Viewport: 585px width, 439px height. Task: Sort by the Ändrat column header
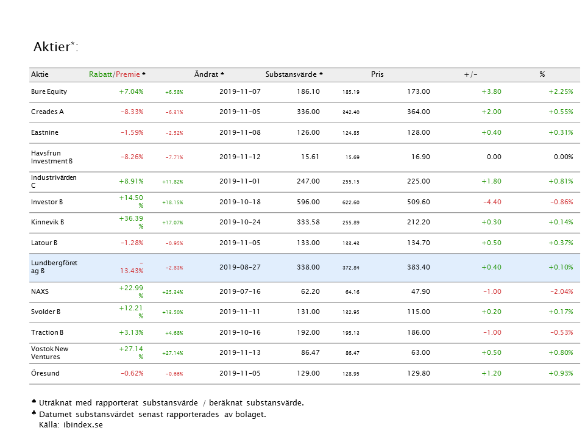tap(209, 74)
